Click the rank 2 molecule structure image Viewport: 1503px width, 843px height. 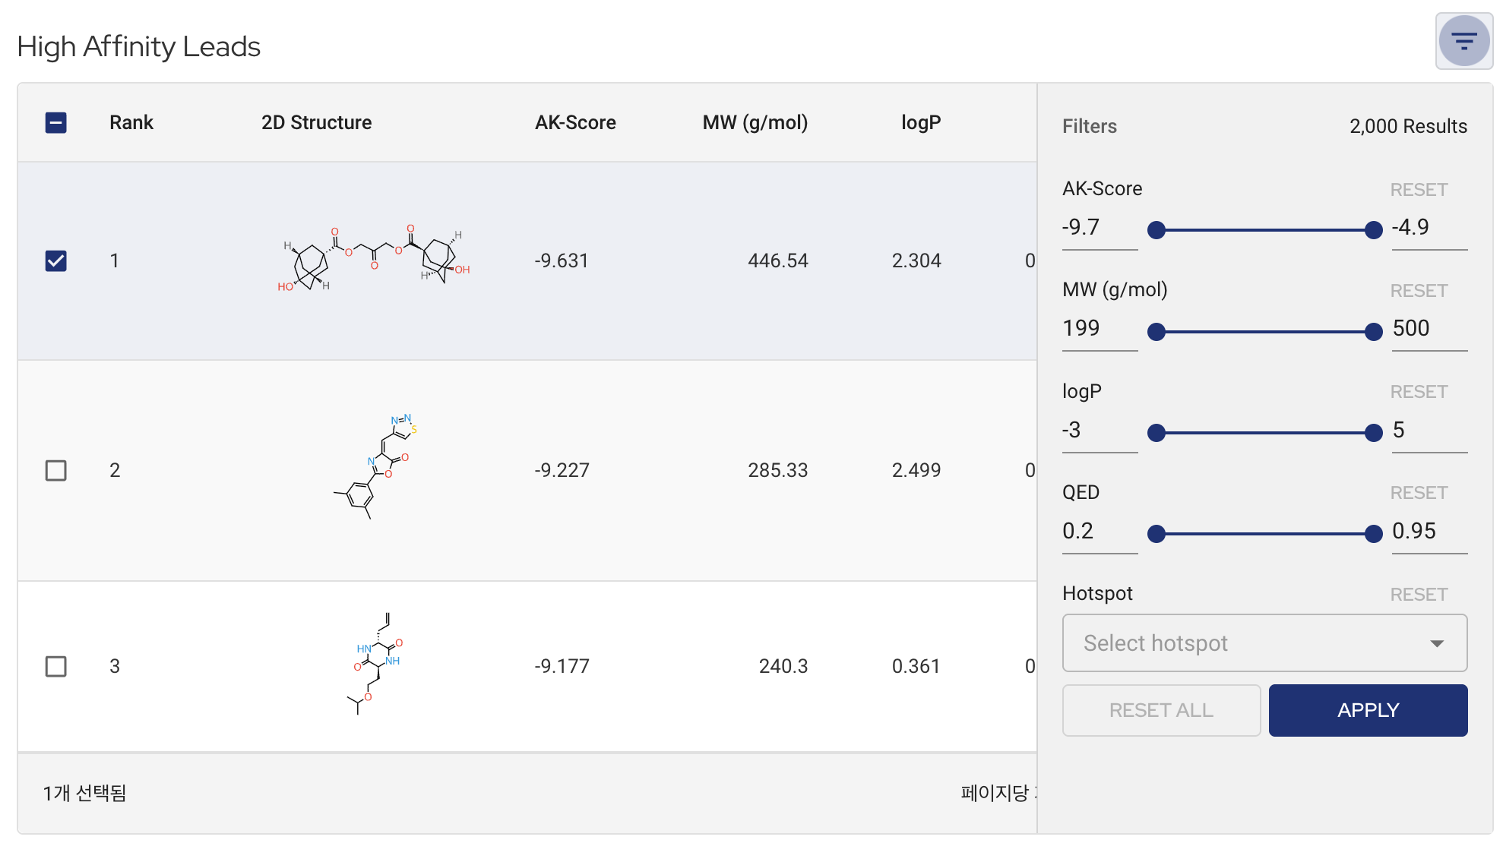coord(375,467)
